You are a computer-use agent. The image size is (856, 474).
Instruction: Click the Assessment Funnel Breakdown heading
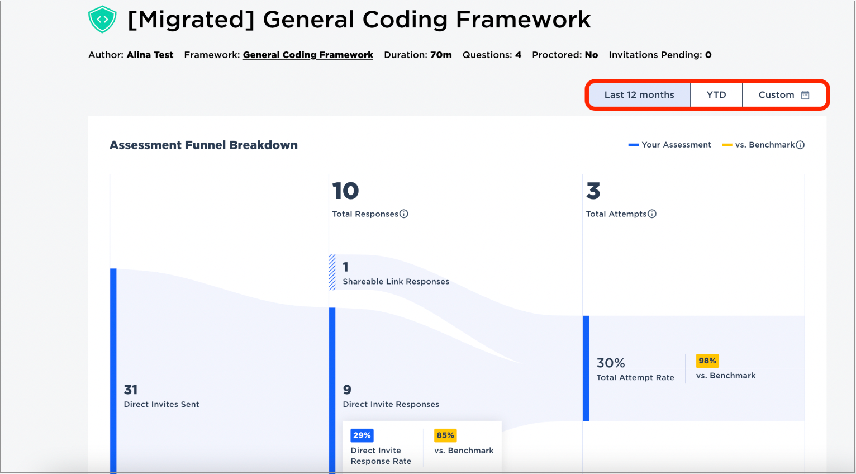click(203, 145)
